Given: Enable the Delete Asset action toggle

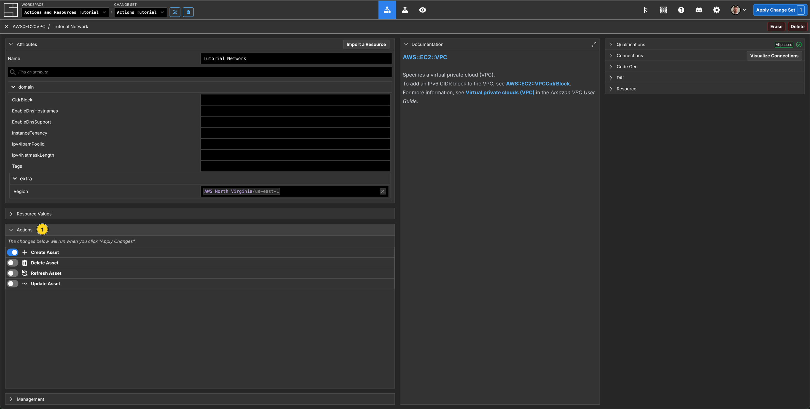Looking at the screenshot, I should point(13,263).
